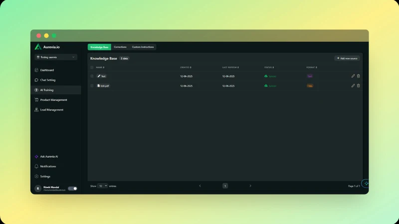
Task: Go to previous page arrow
Action: 200,186
